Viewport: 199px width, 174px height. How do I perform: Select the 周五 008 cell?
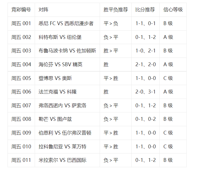(x=21, y=119)
